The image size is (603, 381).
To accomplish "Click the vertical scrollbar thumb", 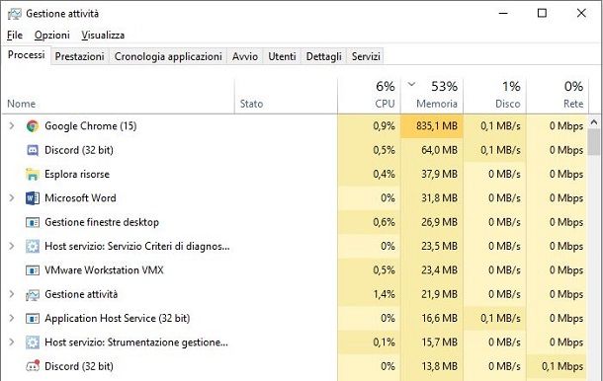I will (x=594, y=142).
